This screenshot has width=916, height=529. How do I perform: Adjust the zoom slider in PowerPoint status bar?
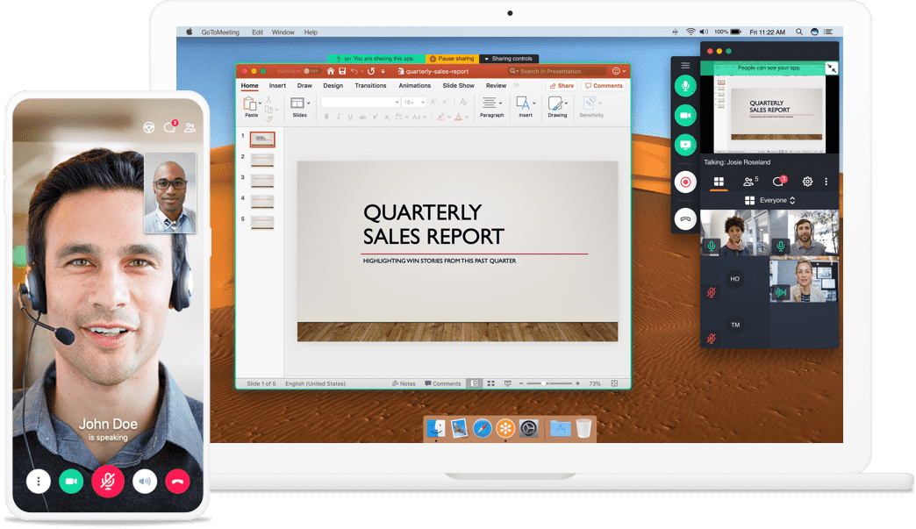[544, 383]
